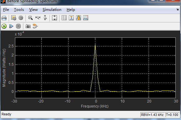181x120 pixels.
Task: Take a snapshot with camera icon
Action: coord(28,26)
